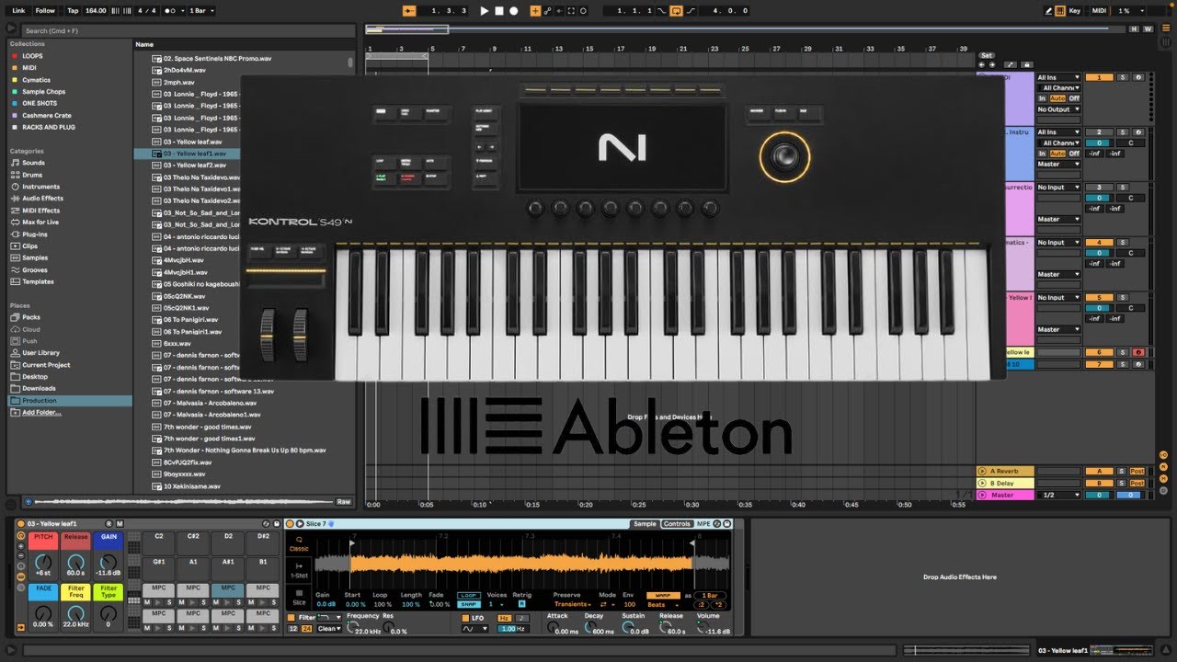
Task: Open track 3 No Input dropdown
Action: 1058,188
